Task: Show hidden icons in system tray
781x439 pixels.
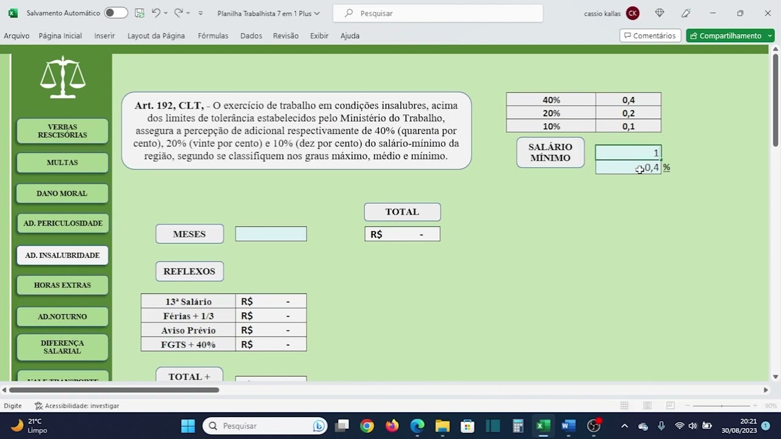Action: [x=624, y=426]
